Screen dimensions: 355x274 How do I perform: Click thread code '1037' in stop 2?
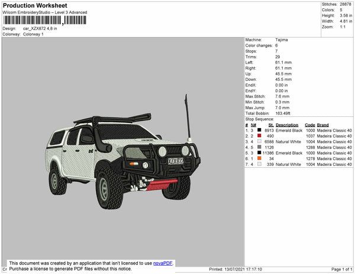click(311, 136)
